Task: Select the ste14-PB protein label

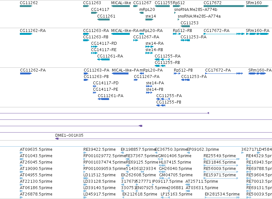Action: 155,90
